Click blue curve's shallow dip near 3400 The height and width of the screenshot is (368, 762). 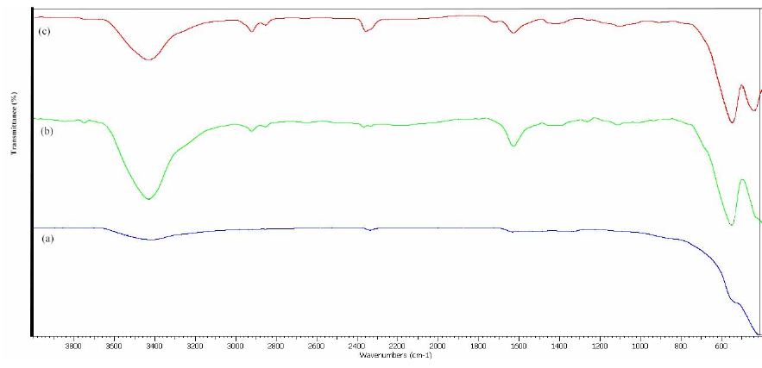(151, 240)
